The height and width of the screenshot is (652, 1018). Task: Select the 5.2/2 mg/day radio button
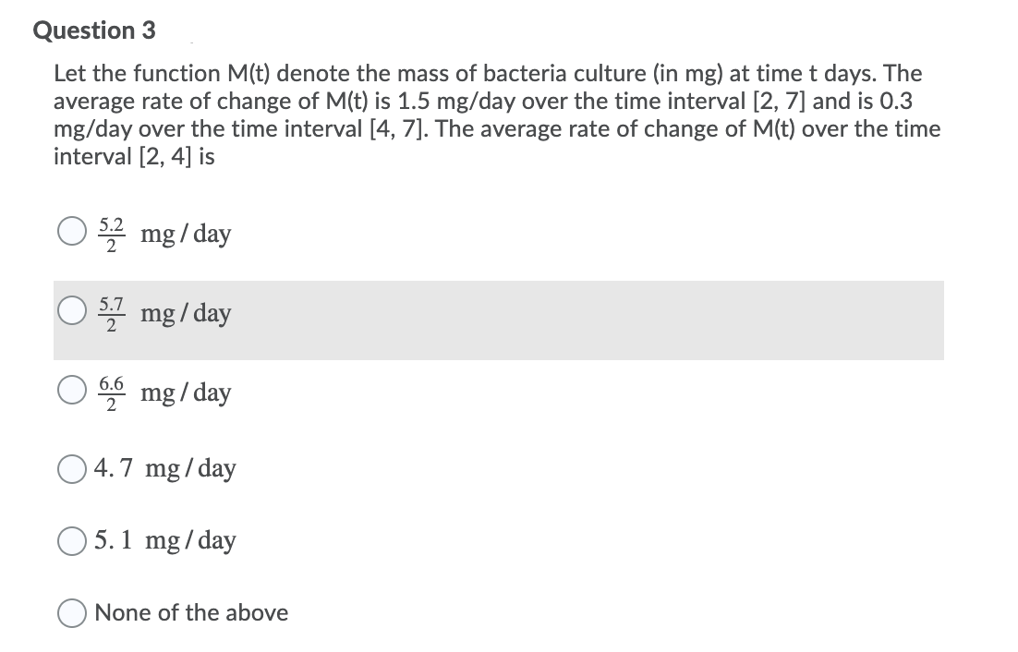(71, 233)
